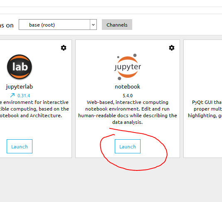Screen dimensions: 222x202
Task: Launch the Jupyter notebook
Action: pos(128,146)
